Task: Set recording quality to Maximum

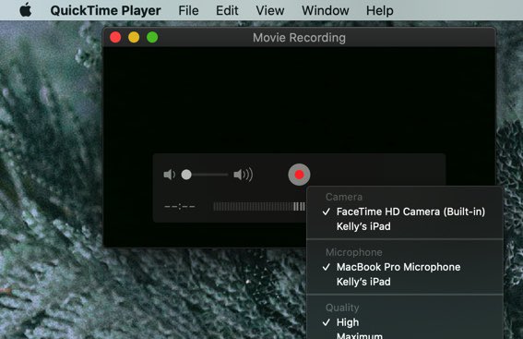Action: pos(405,335)
